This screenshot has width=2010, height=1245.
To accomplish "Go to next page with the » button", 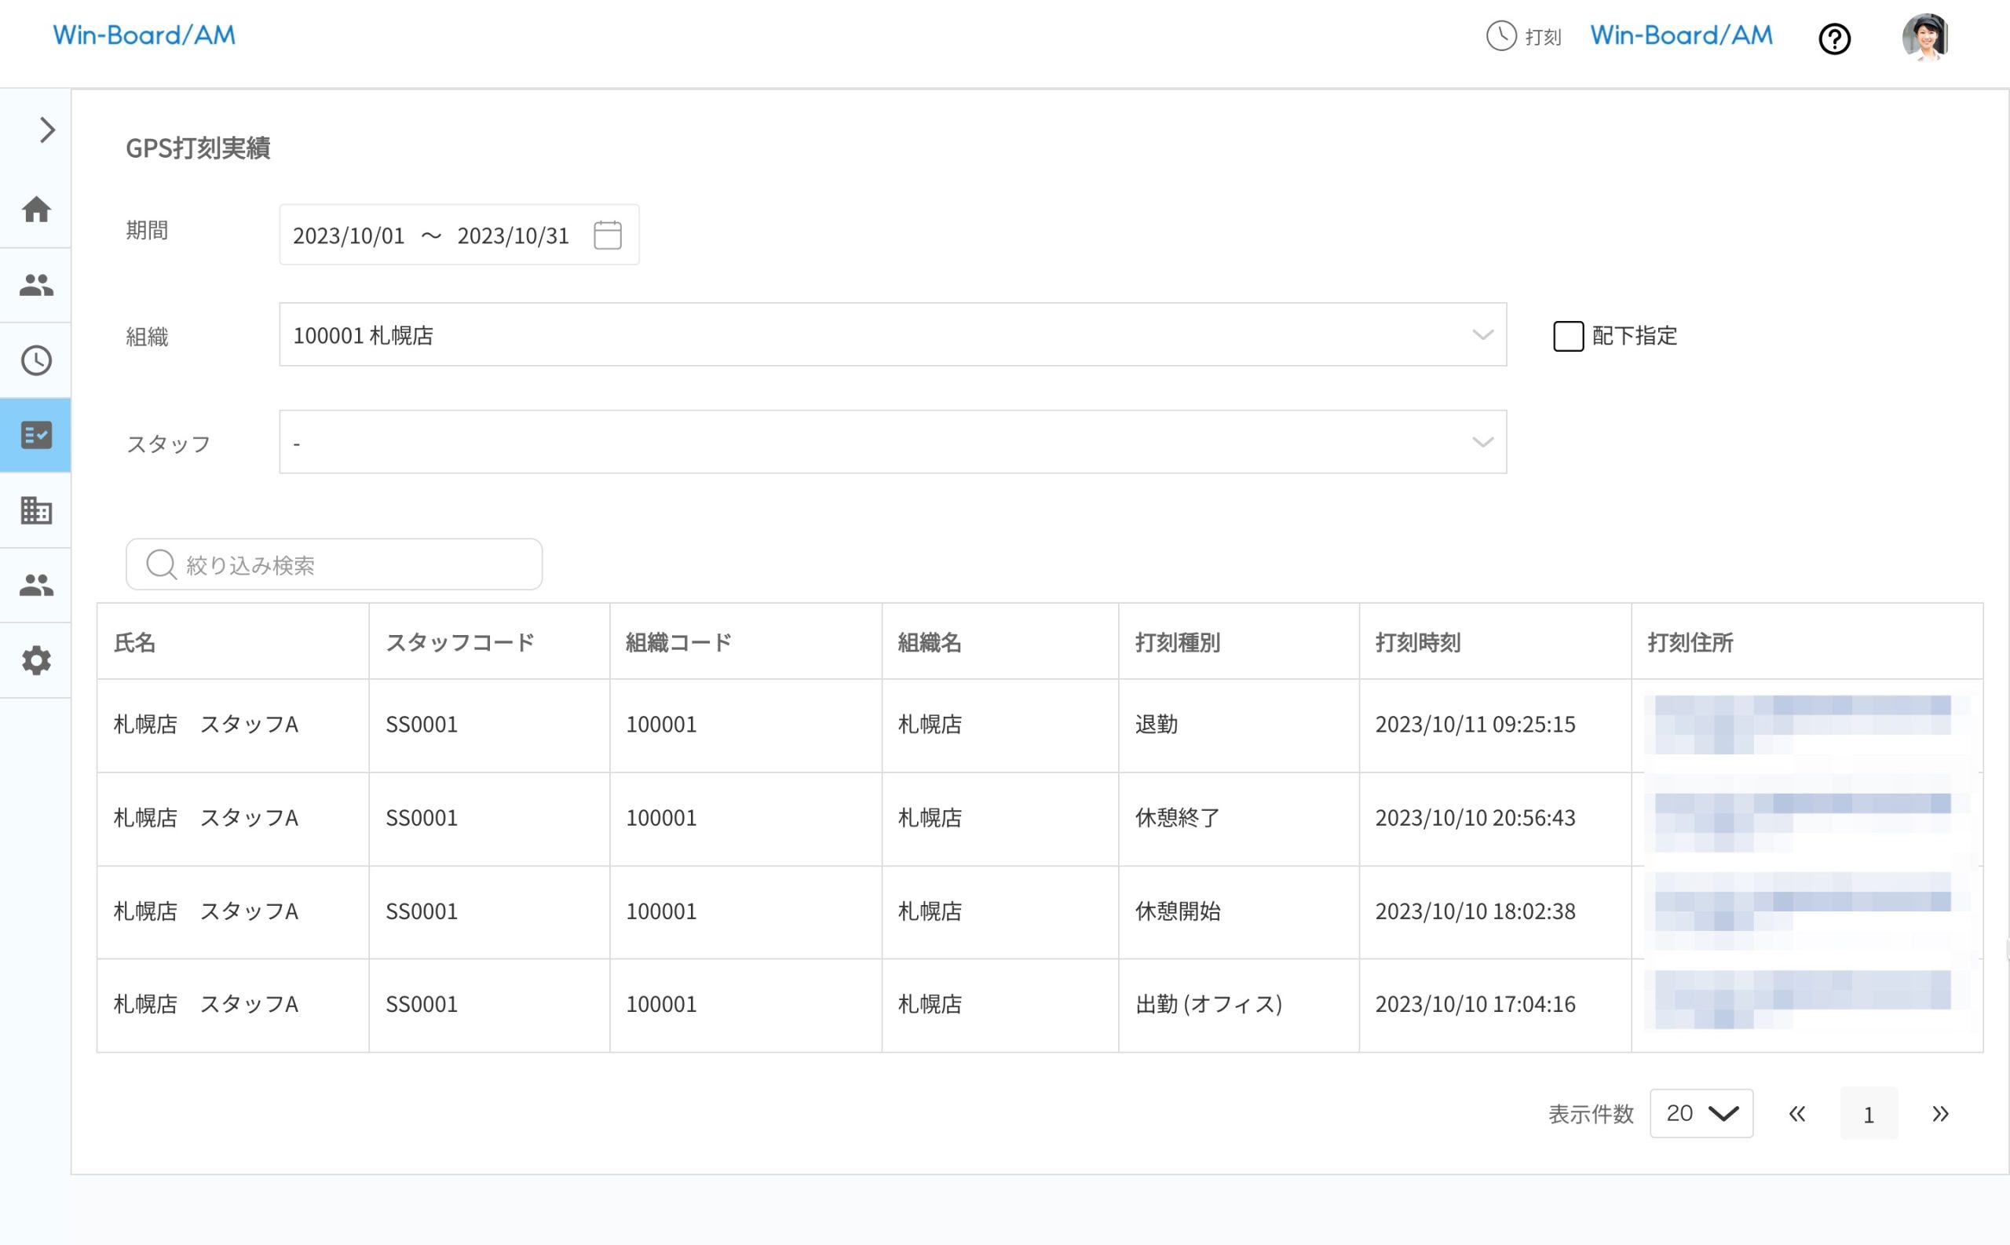I will click(x=1939, y=1113).
